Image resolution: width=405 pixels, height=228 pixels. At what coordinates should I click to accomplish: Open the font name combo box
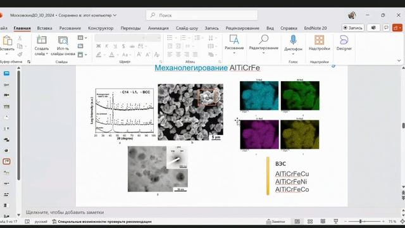tap(120, 38)
